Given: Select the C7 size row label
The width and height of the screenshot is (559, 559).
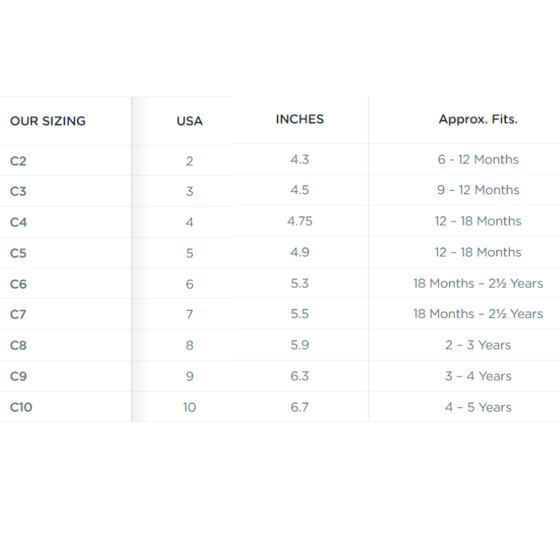Looking at the screenshot, I should click(x=18, y=314).
